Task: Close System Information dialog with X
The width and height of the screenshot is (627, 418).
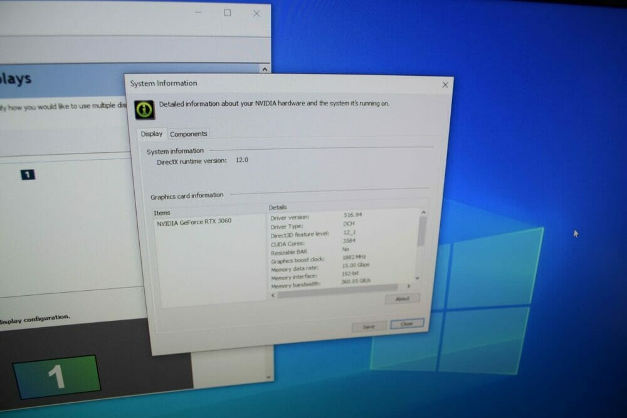Action: tap(445, 85)
